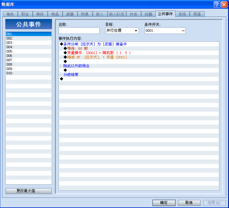The image size is (229, 208).
Task: Switch to the 职业 tab
Action: 25,14
